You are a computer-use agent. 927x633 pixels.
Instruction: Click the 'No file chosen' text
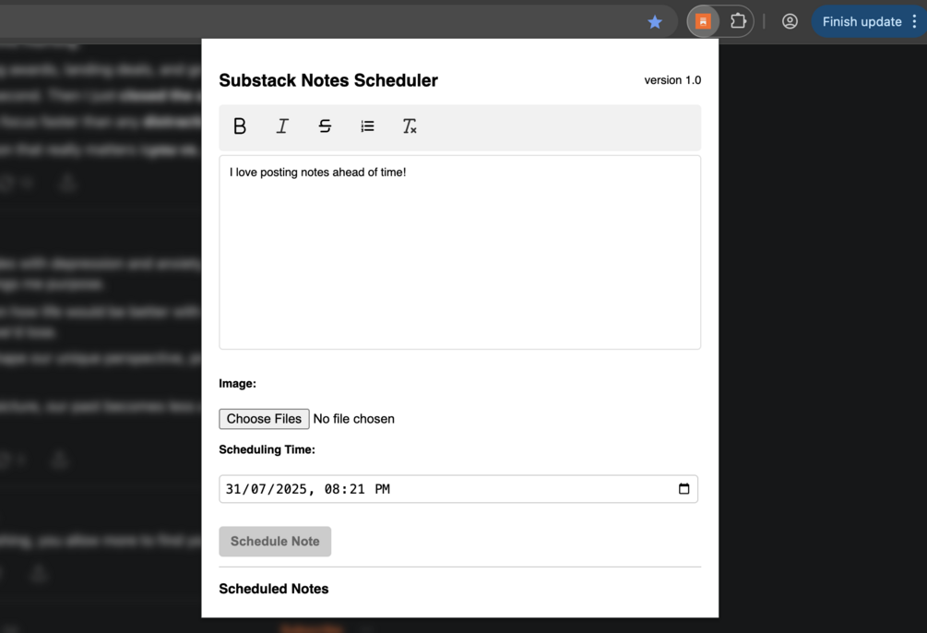pos(353,419)
